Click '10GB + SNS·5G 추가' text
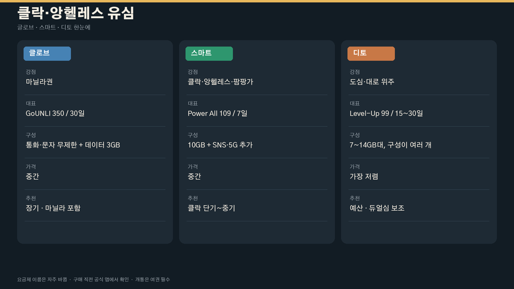This screenshot has height=289, width=514. click(220, 145)
